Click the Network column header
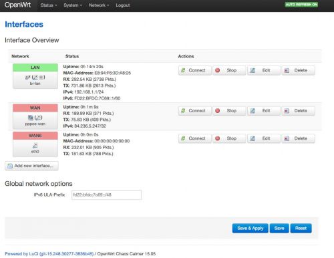This screenshot has width=334, height=258. [20, 56]
